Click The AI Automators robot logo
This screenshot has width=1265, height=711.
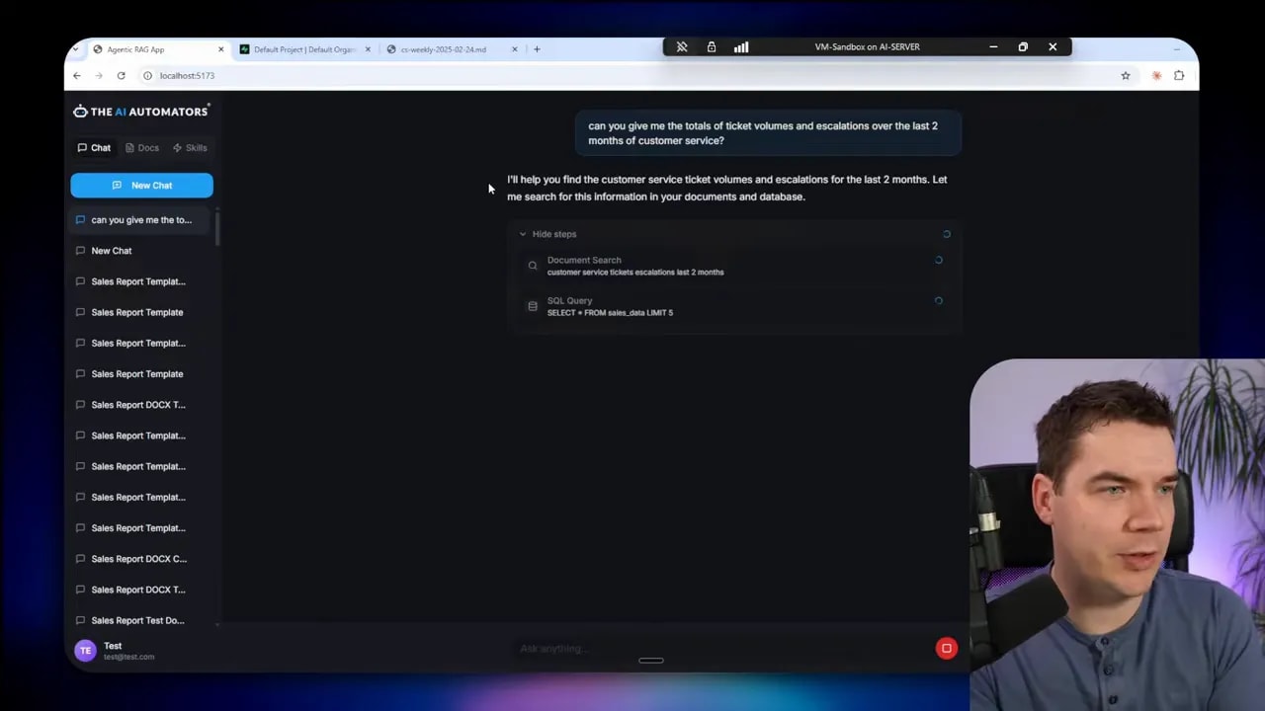pos(80,111)
